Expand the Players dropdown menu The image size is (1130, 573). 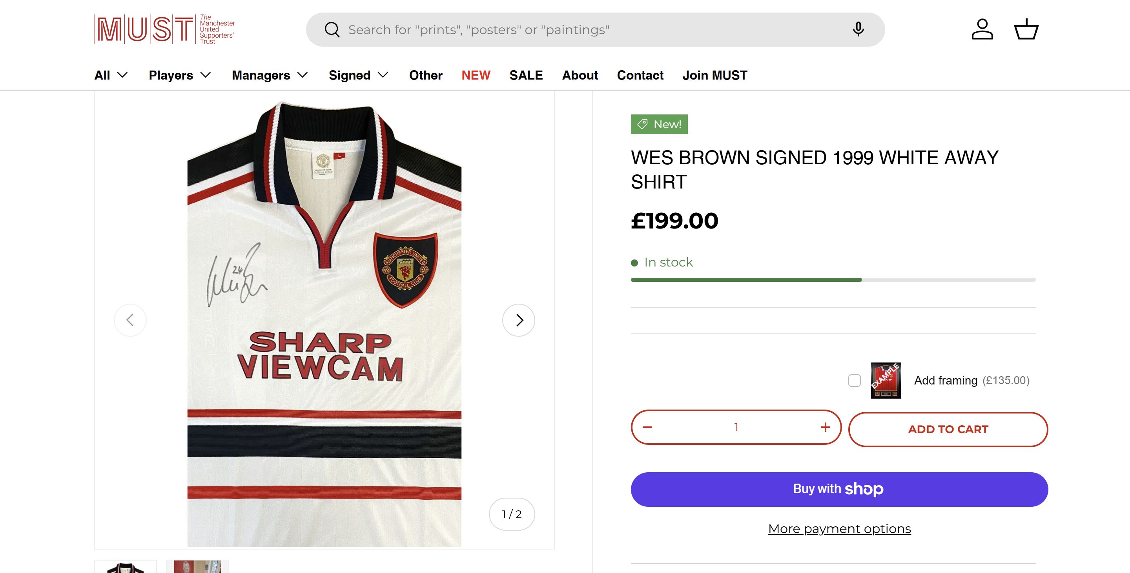coord(180,75)
